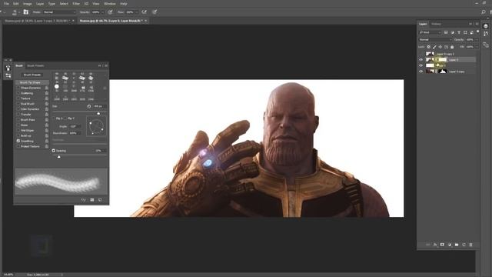Open the painting Mode dropdown
The height and width of the screenshot is (277, 492).
click(x=59, y=12)
